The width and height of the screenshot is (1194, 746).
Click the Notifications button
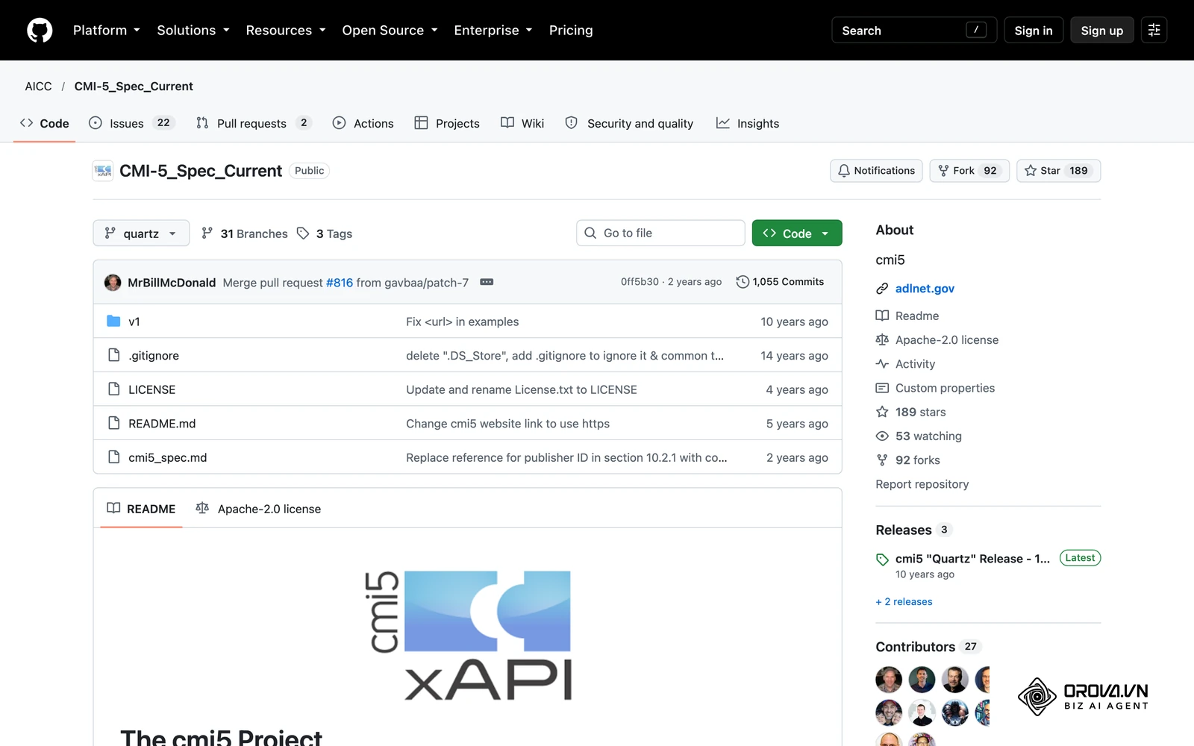tap(876, 171)
